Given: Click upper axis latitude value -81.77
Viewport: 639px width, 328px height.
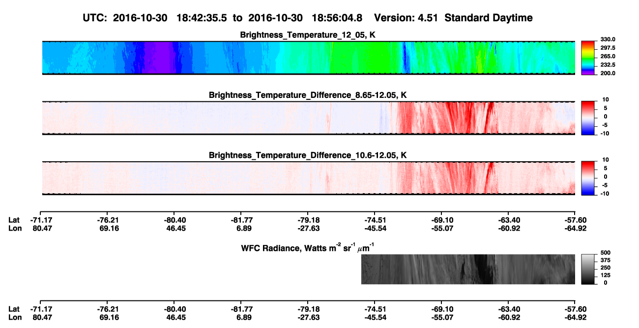Looking at the screenshot, I should [x=241, y=220].
